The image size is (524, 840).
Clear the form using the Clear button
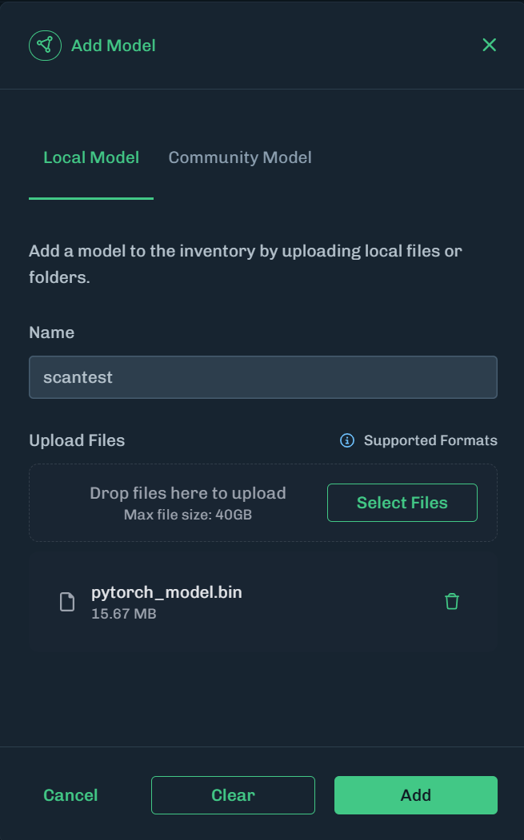coord(233,795)
